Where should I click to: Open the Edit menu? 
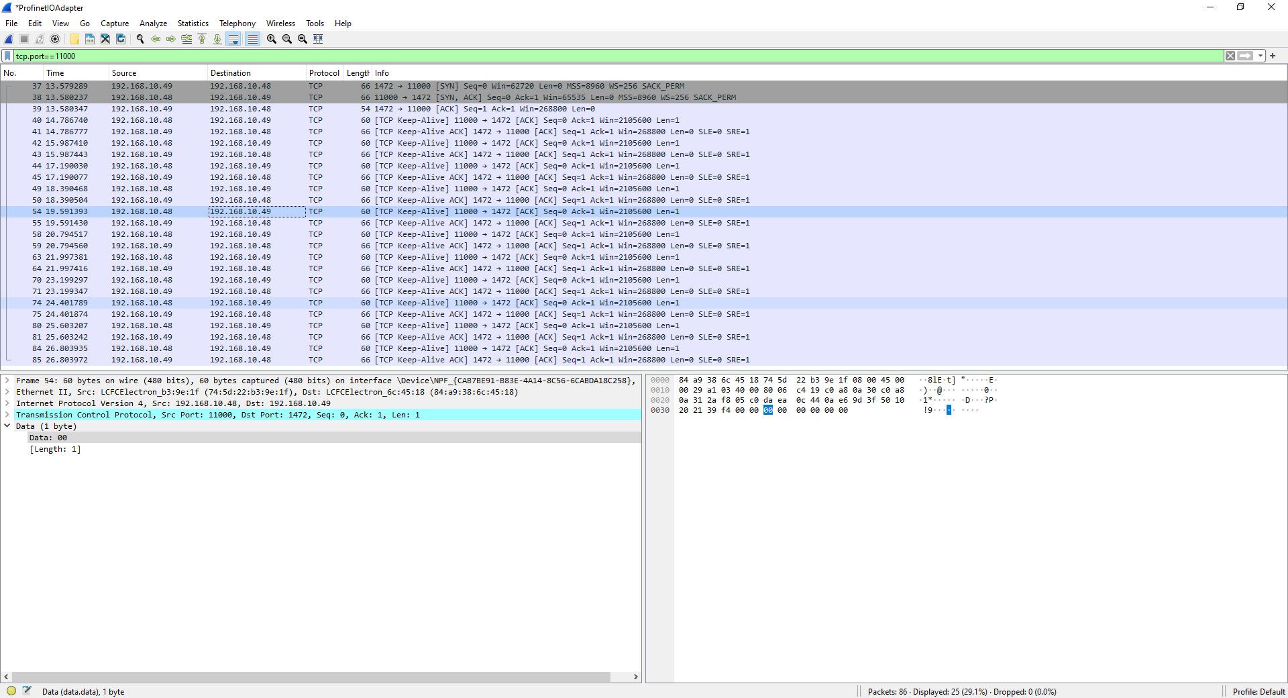[x=35, y=23]
